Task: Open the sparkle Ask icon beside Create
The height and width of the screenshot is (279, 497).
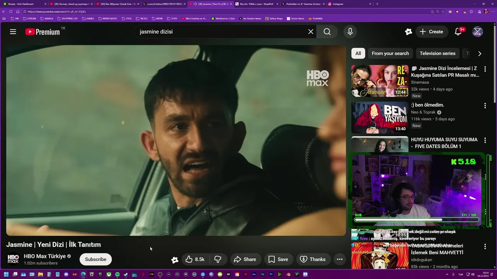Action: (x=408, y=32)
